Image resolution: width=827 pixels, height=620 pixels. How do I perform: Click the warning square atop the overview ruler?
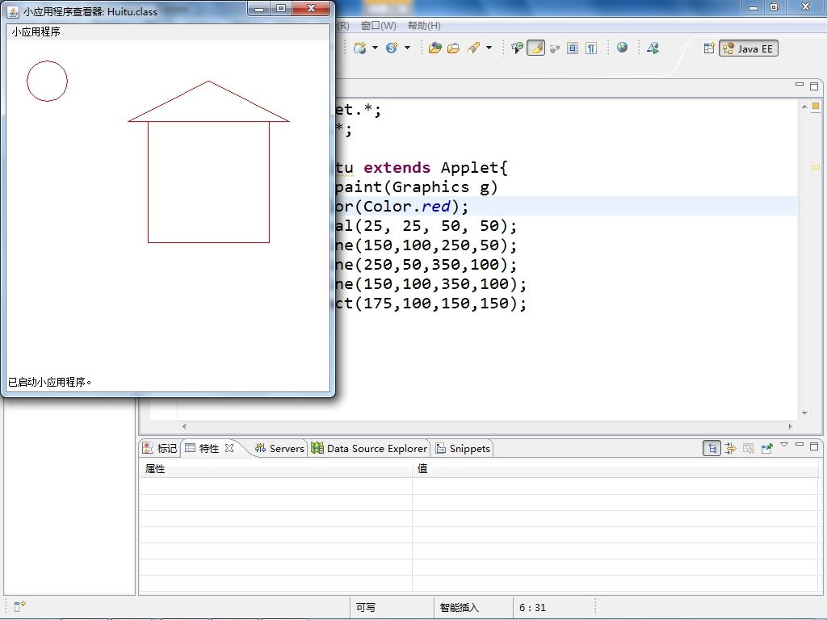(x=816, y=106)
